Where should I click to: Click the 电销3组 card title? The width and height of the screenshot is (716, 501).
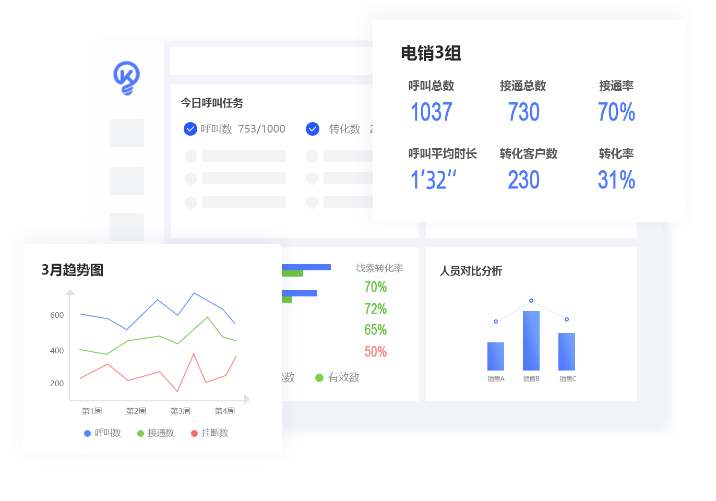pyautogui.click(x=431, y=53)
